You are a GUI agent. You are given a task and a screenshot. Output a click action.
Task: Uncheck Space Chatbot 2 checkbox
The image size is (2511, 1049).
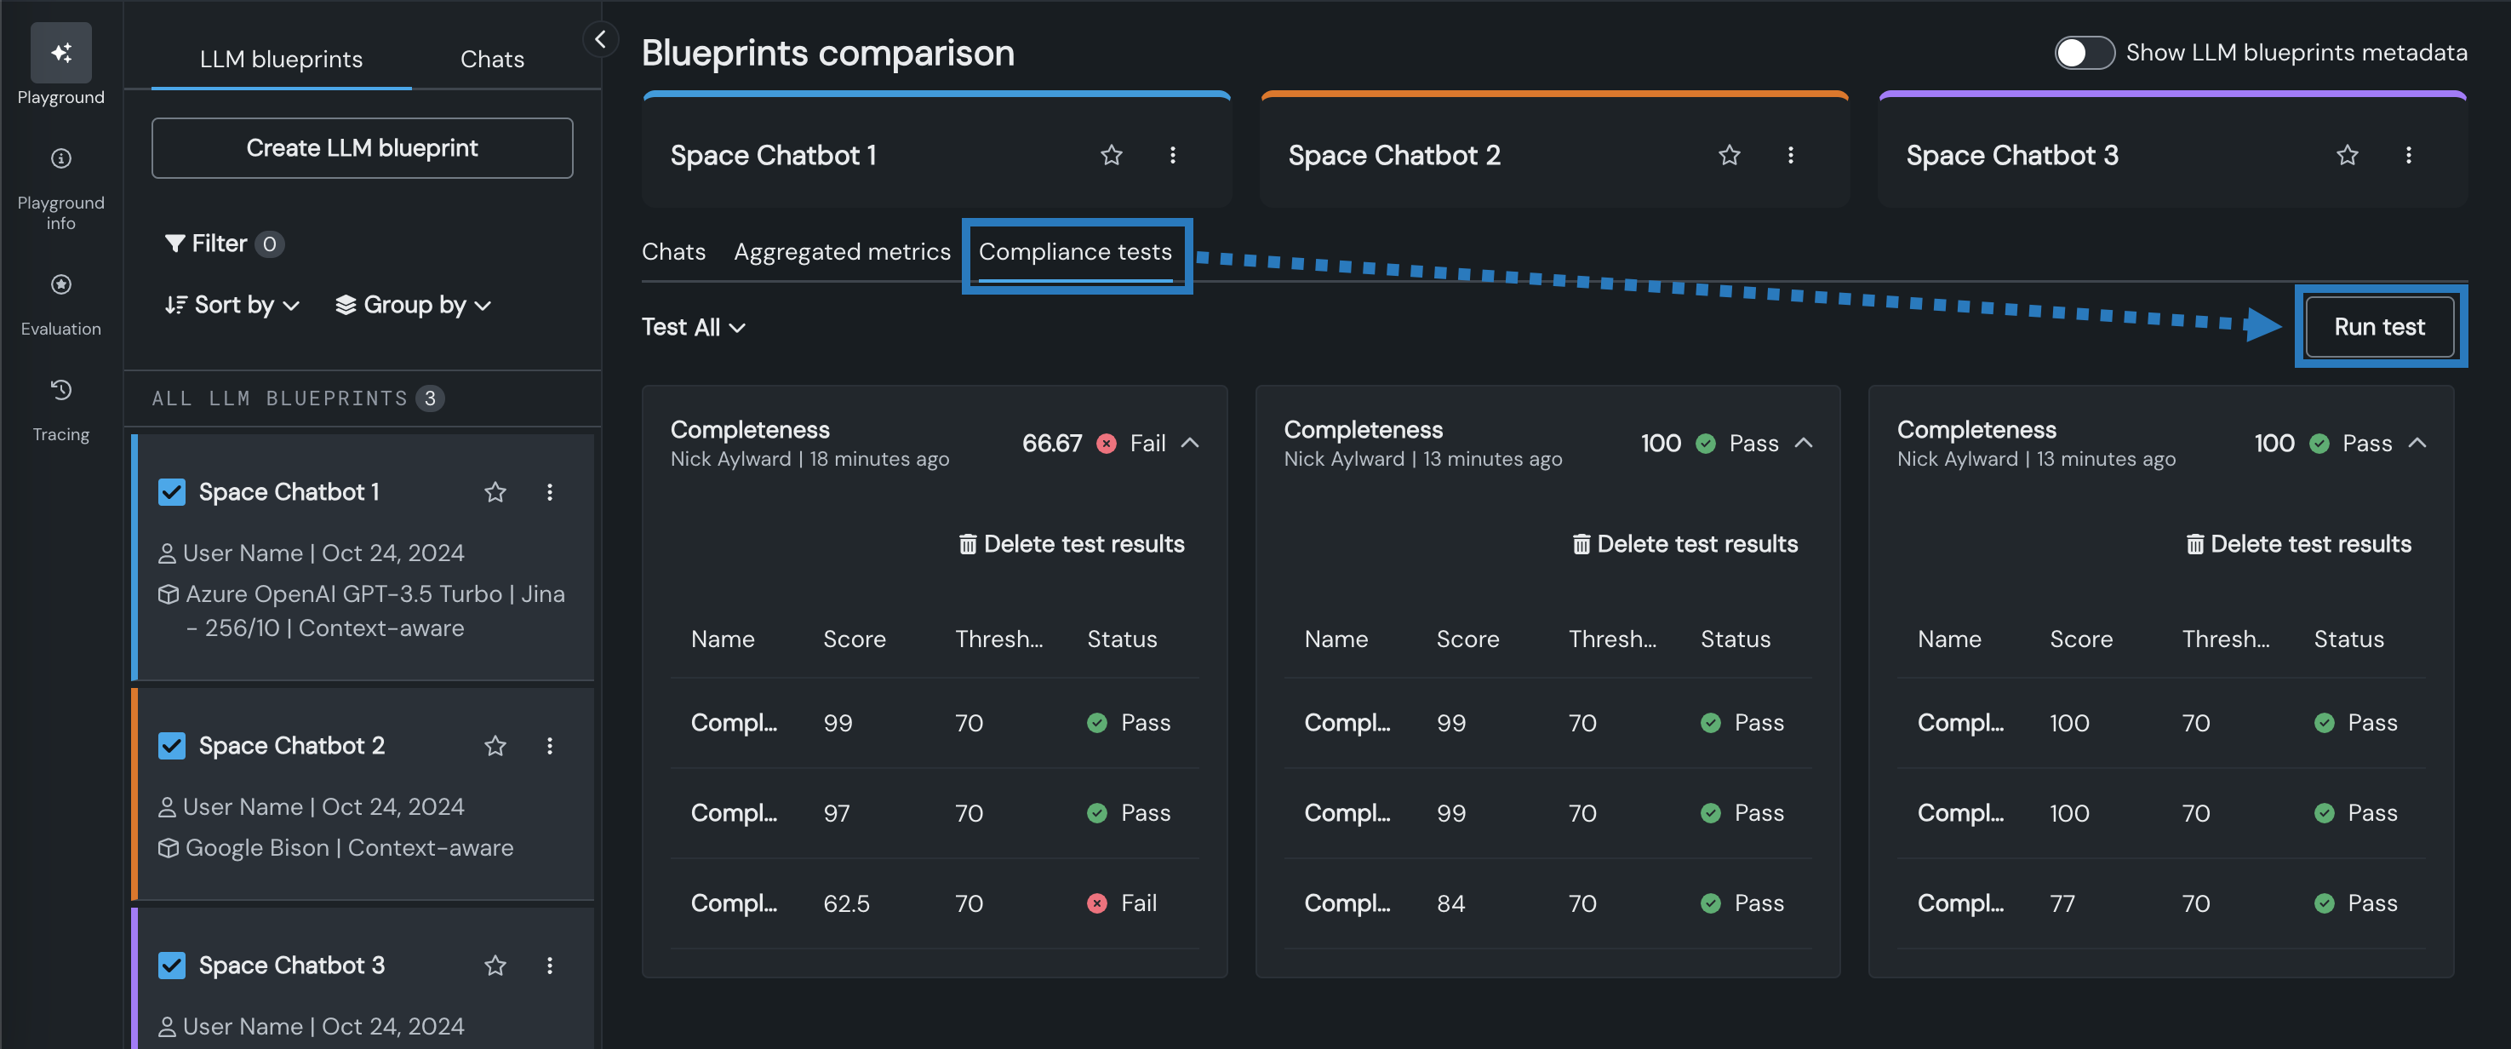[172, 746]
